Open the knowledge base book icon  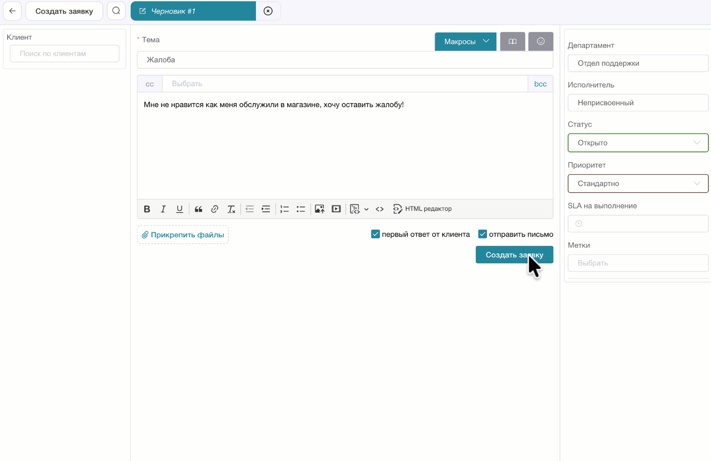pos(512,41)
